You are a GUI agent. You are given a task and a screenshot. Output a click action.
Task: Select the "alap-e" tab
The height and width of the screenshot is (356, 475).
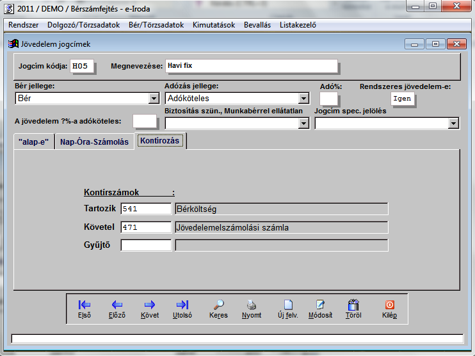tap(33, 142)
